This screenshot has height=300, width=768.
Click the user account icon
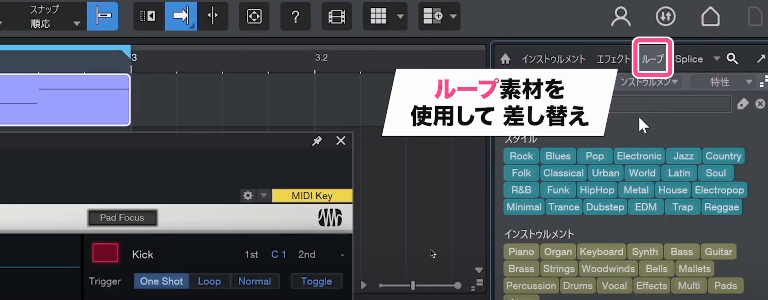click(621, 16)
